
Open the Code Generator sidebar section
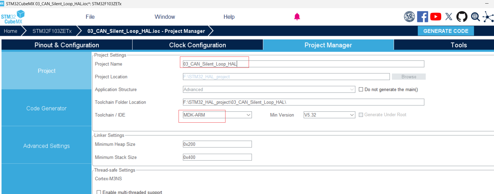click(46, 108)
